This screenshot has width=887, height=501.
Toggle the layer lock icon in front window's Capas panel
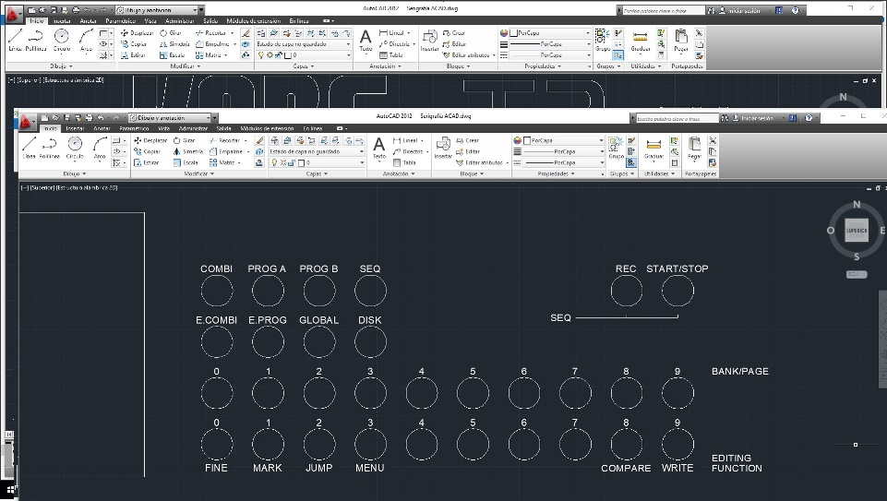[292, 162]
